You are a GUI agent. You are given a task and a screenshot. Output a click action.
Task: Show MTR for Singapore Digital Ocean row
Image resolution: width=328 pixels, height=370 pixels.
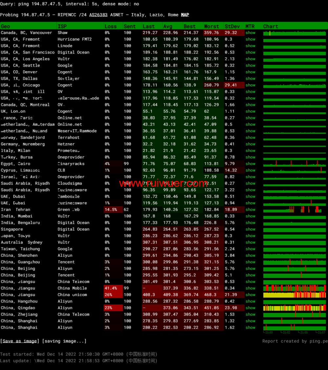pyautogui.click(x=250, y=229)
